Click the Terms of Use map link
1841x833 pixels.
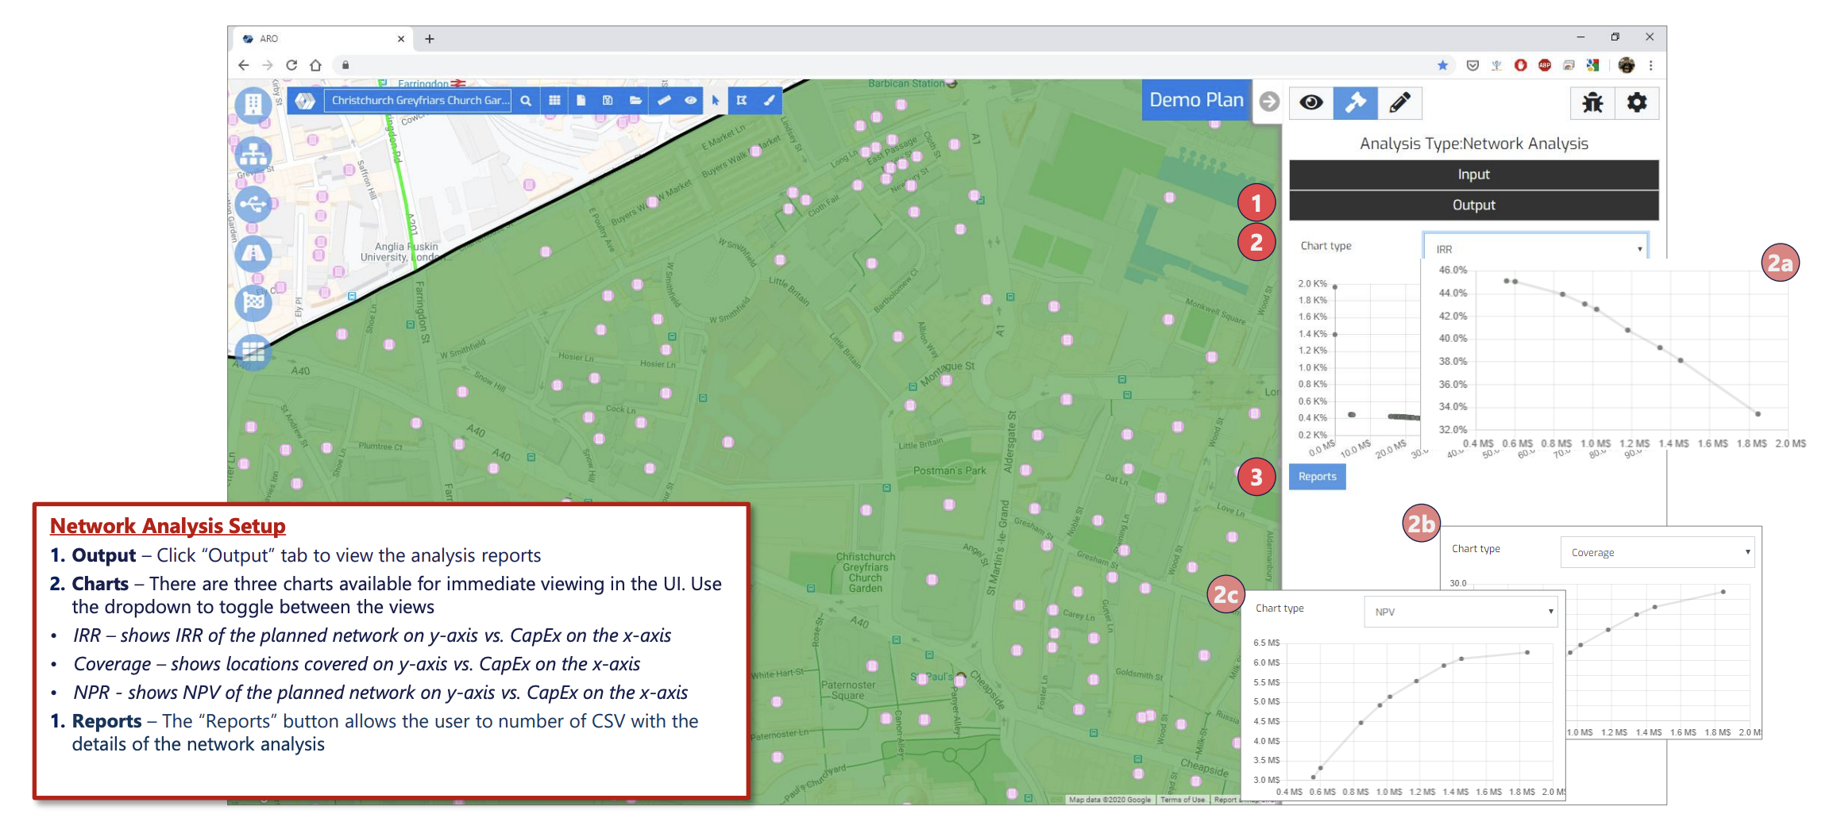coord(1182,800)
